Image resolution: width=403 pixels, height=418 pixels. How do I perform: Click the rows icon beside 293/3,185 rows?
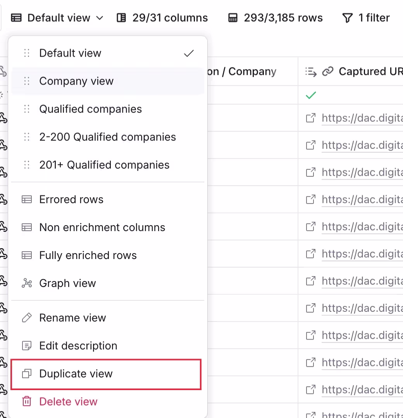click(x=233, y=18)
